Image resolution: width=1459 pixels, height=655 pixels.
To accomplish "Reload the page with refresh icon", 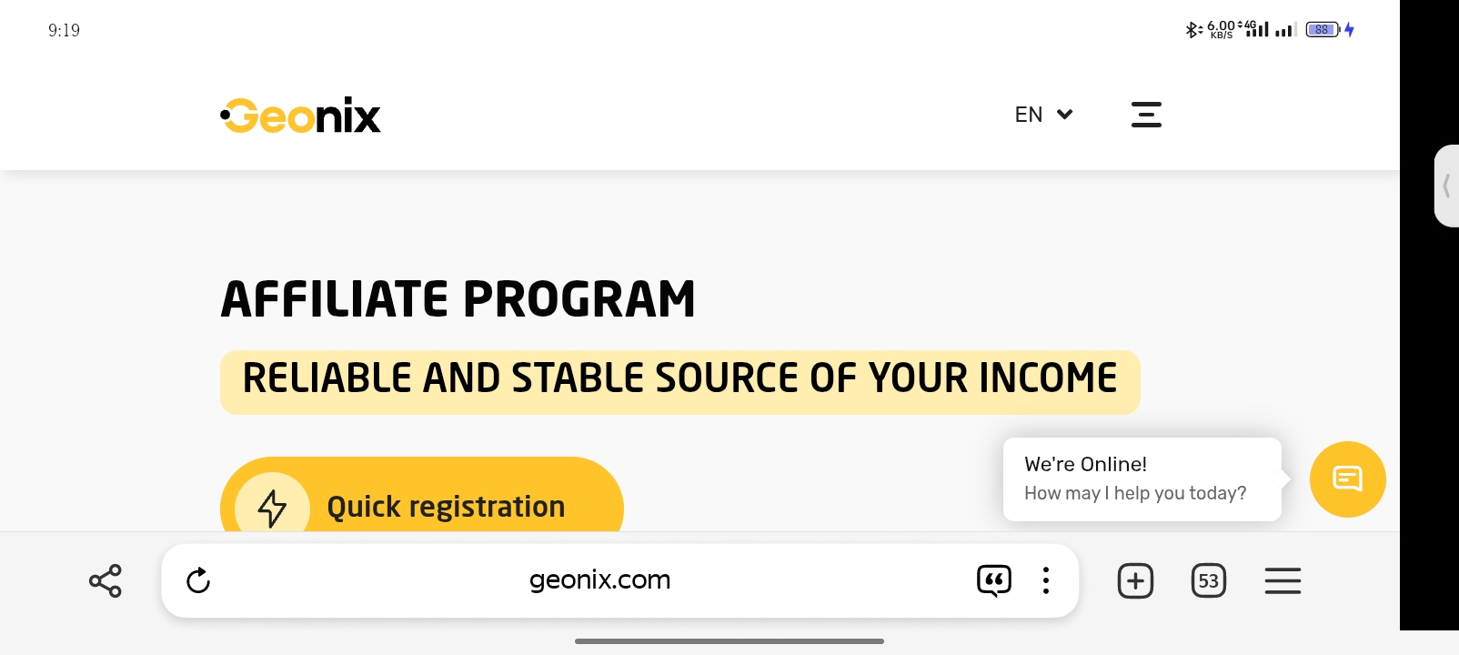I will [x=198, y=580].
